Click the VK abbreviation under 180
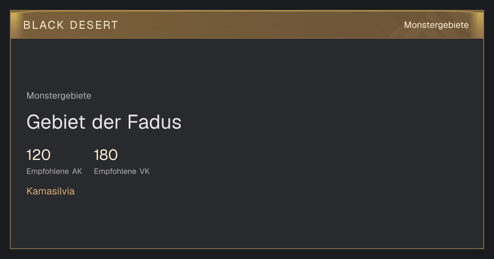The width and height of the screenshot is (494, 259). pyautogui.click(x=145, y=171)
